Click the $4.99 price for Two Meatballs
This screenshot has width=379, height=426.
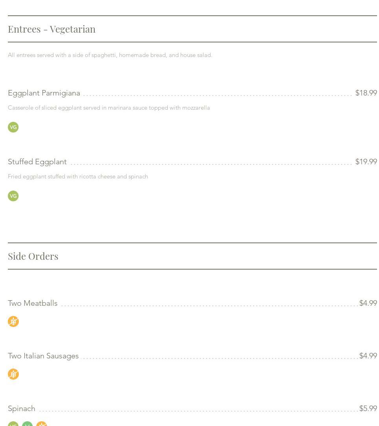(368, 303)
